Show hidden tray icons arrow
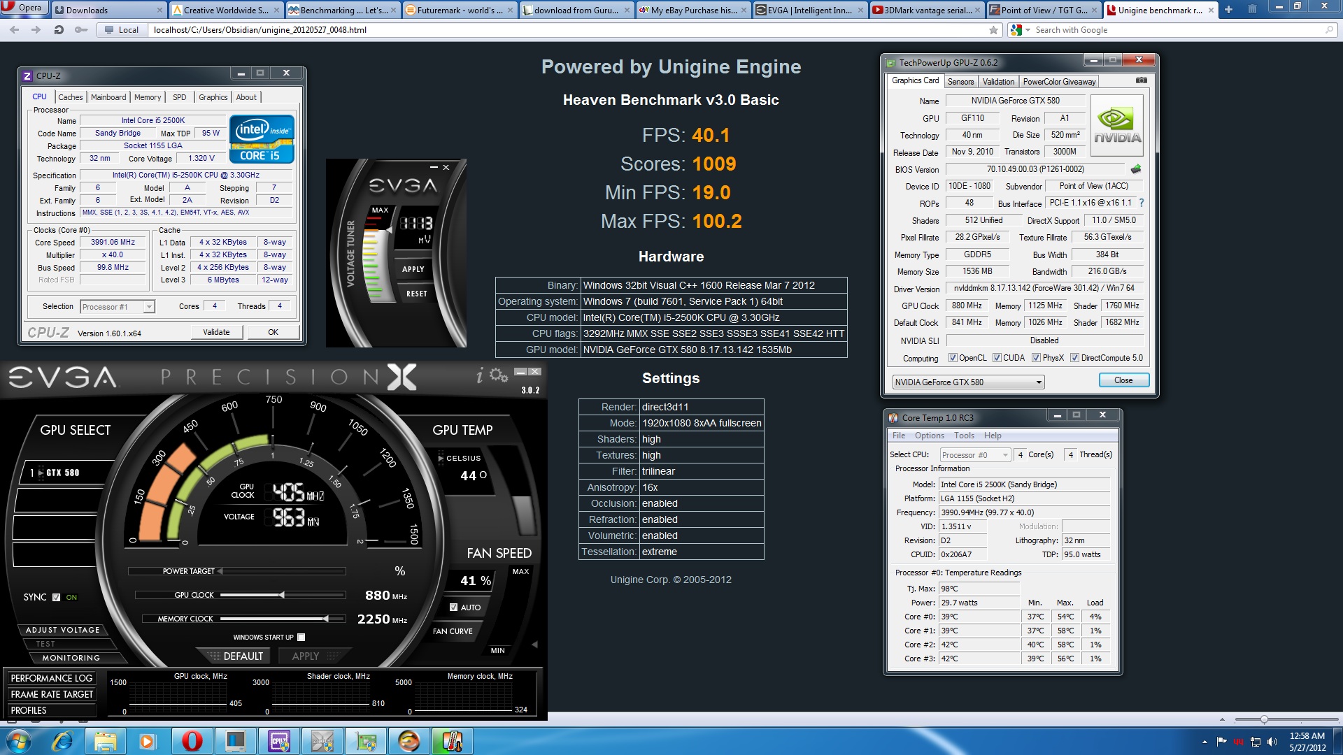This screenshot has height=755, width=1343. click(1205, 742)
